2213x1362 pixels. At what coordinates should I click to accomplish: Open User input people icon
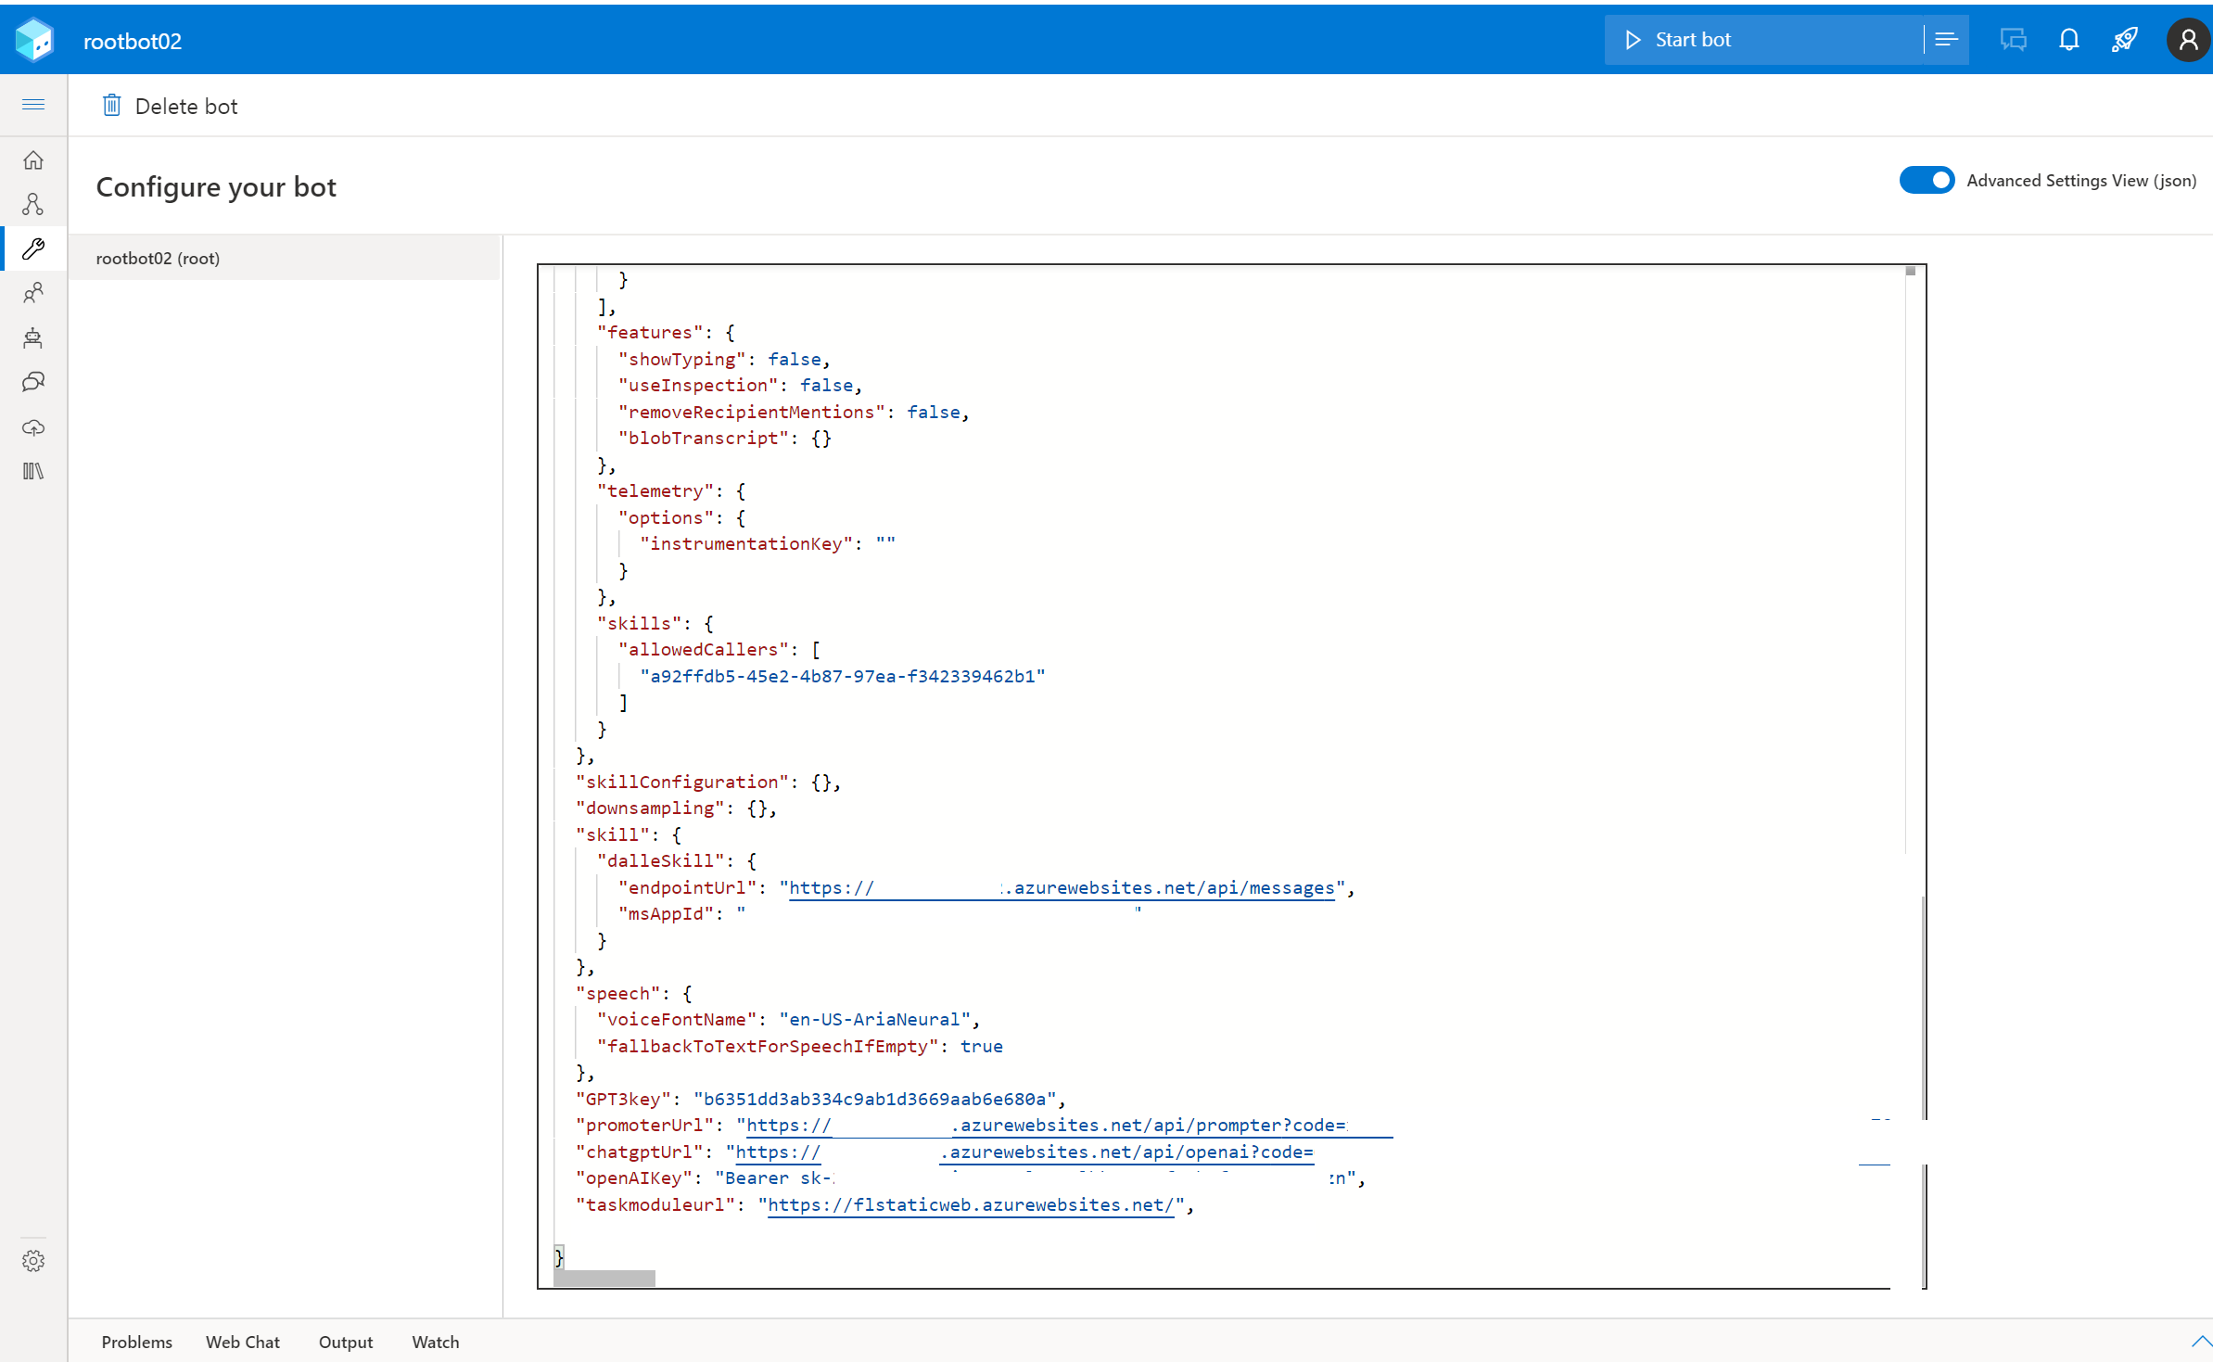pos(33,293)
